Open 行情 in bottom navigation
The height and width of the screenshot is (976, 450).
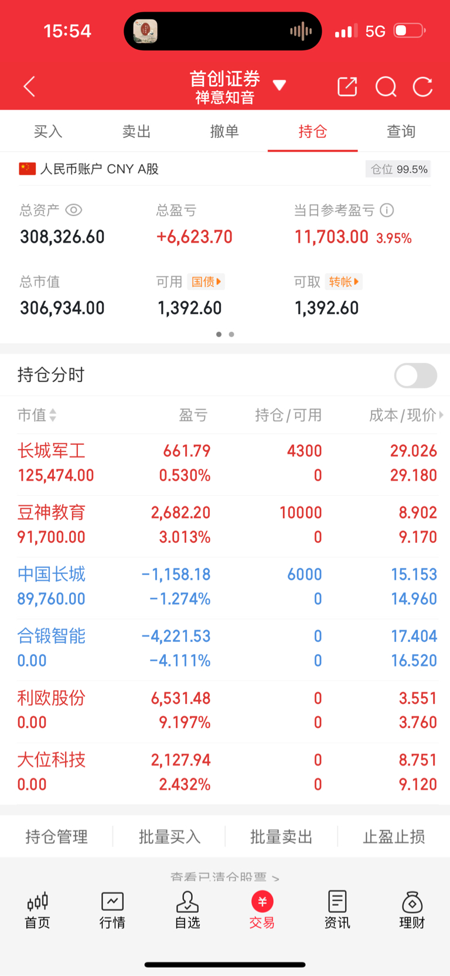(x=112, y=910)
